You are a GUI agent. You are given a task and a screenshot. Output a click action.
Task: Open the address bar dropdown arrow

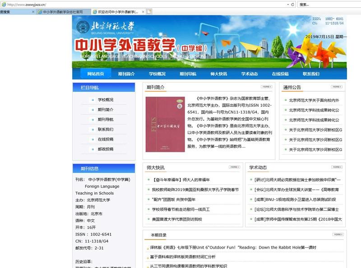pyautogui.click(x=288, y=5)
